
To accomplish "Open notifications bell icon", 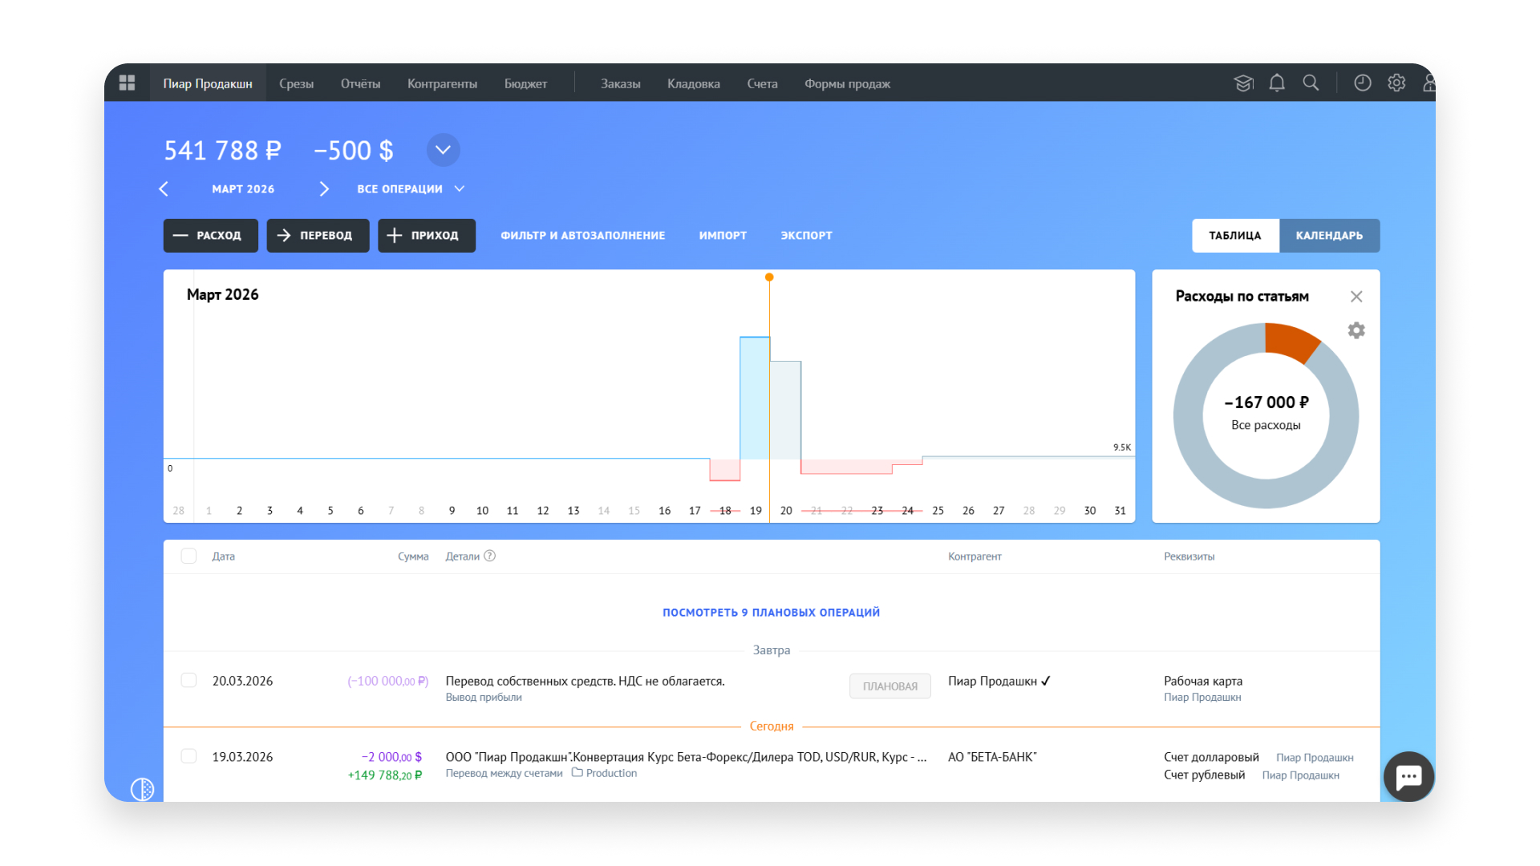I will [1277, 83].
